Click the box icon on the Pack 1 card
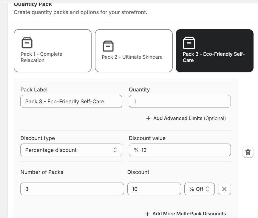 (27, 43)
